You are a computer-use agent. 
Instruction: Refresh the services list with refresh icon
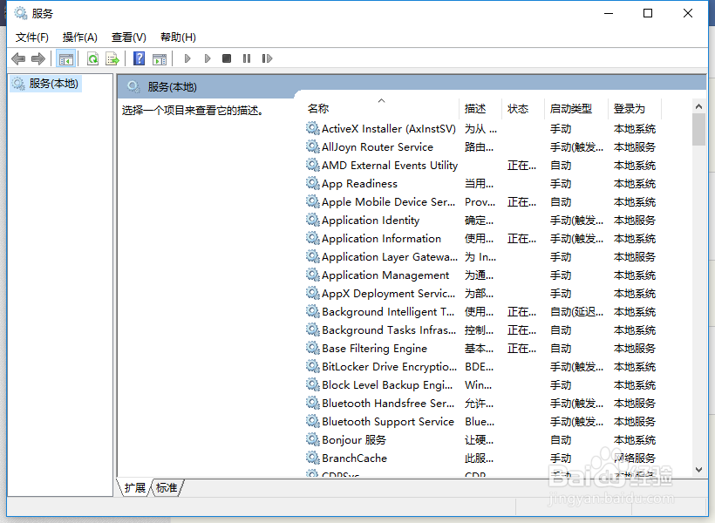pos(92,58)
